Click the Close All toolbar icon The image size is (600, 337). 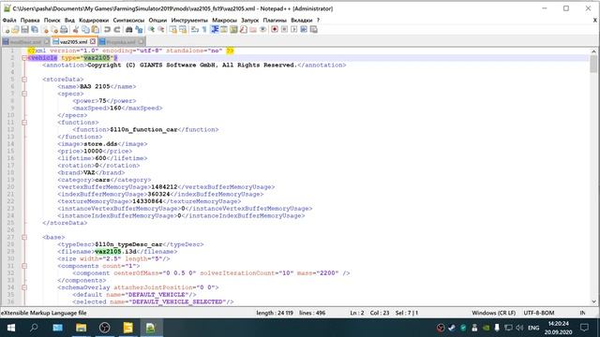tap(54, 29)
